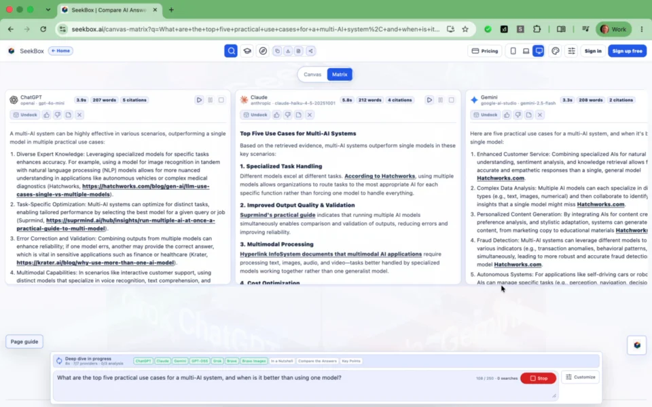
Task: Select the In a Nutshell analysis
Action: (282, 361)
